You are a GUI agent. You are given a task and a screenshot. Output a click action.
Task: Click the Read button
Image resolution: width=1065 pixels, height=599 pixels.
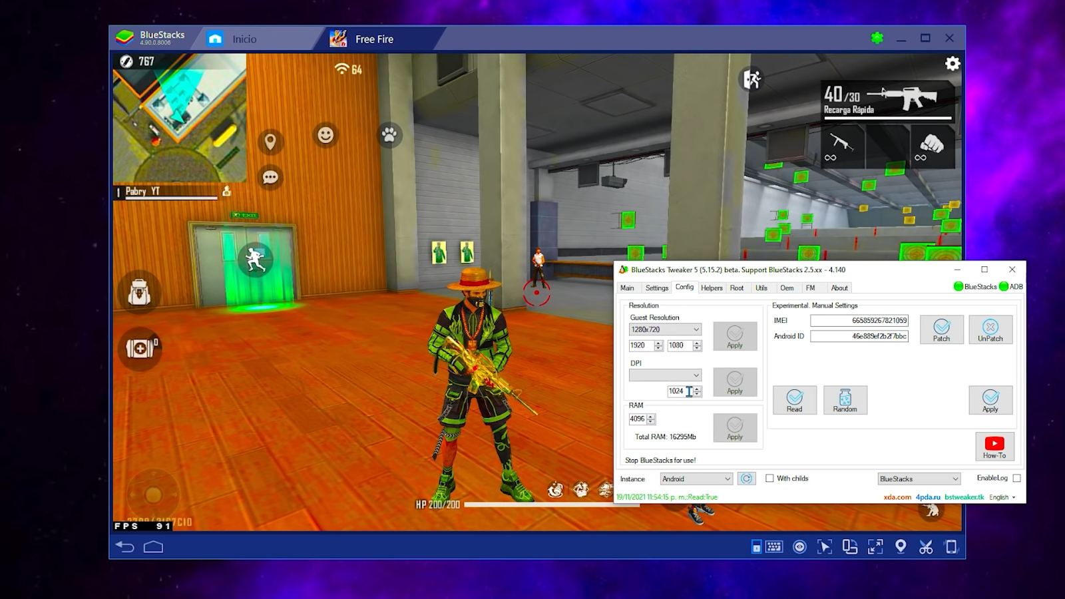coord(795,400)
